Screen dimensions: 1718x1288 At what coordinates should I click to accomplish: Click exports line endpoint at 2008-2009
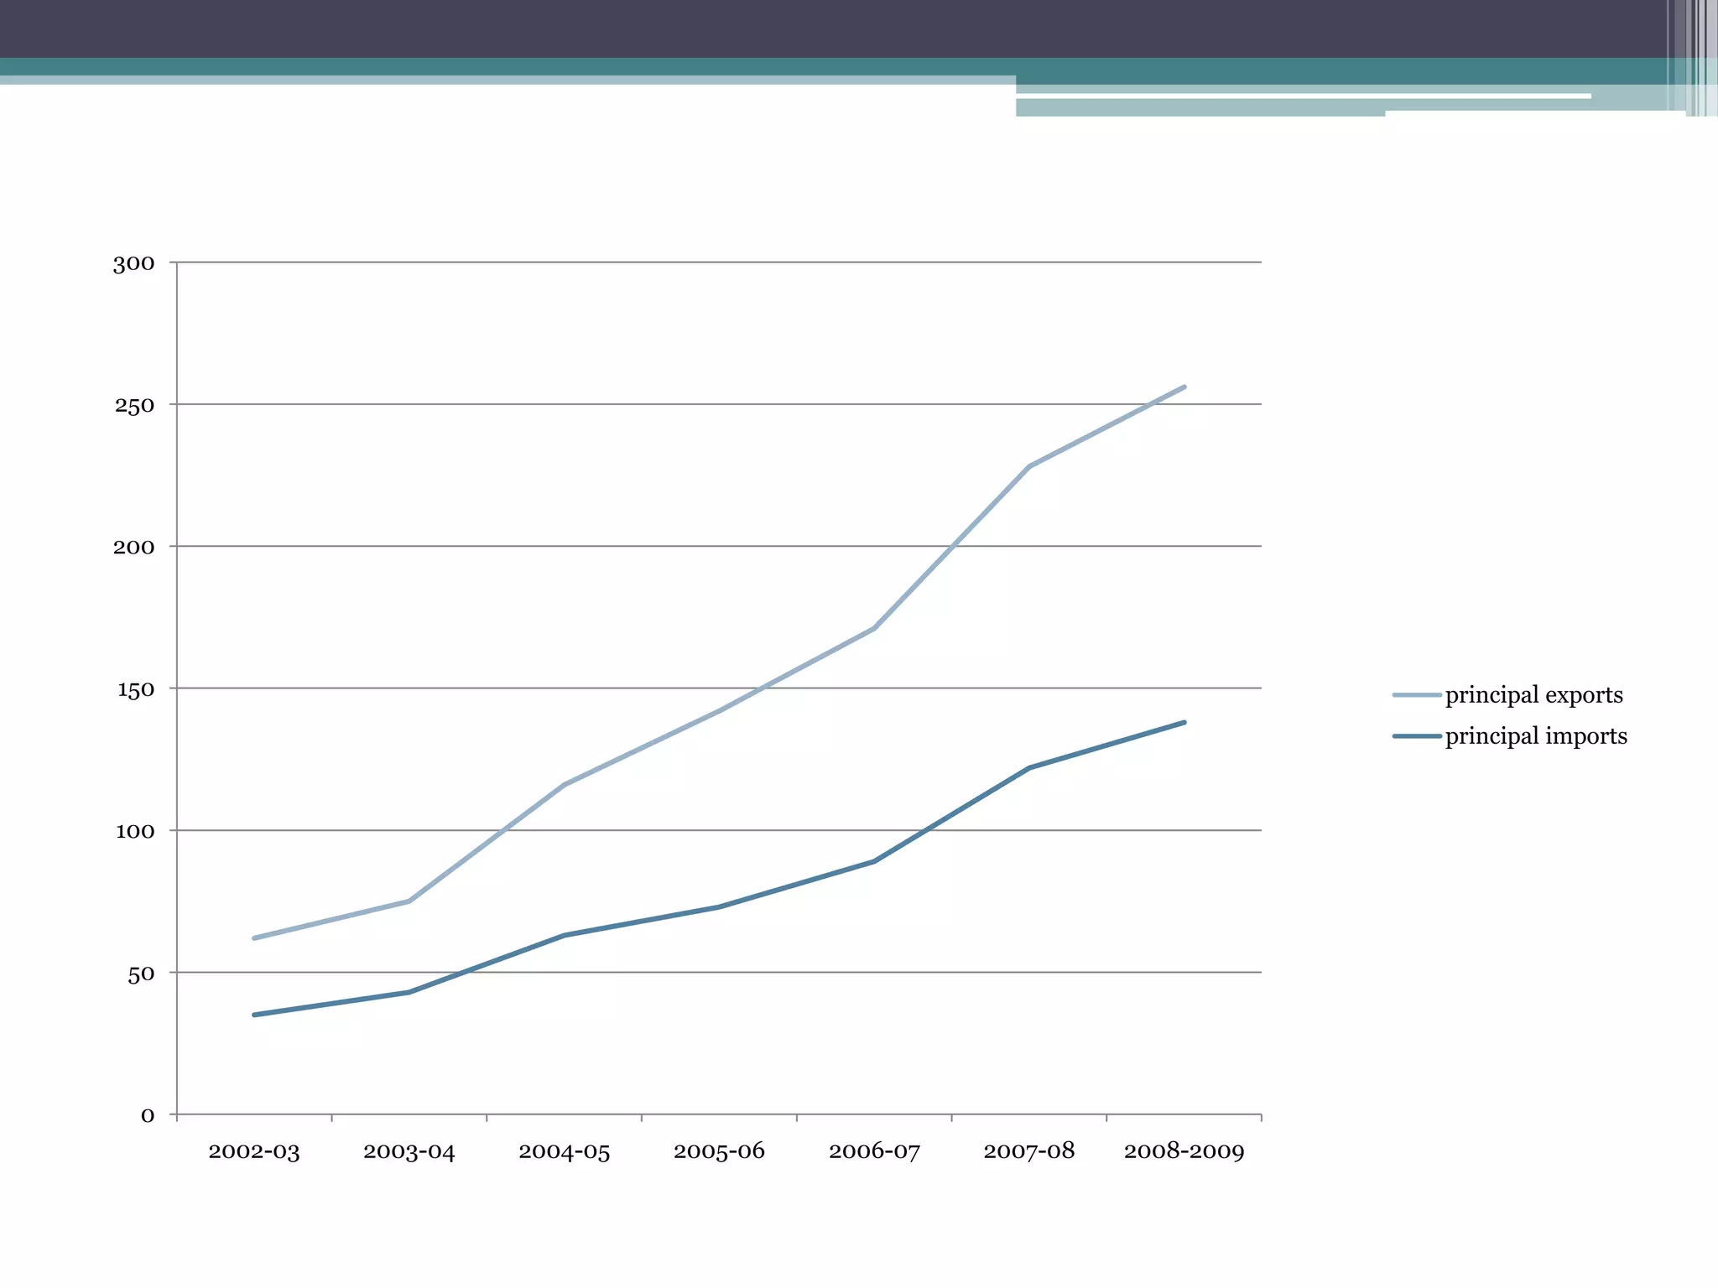tap(1184, 387)
